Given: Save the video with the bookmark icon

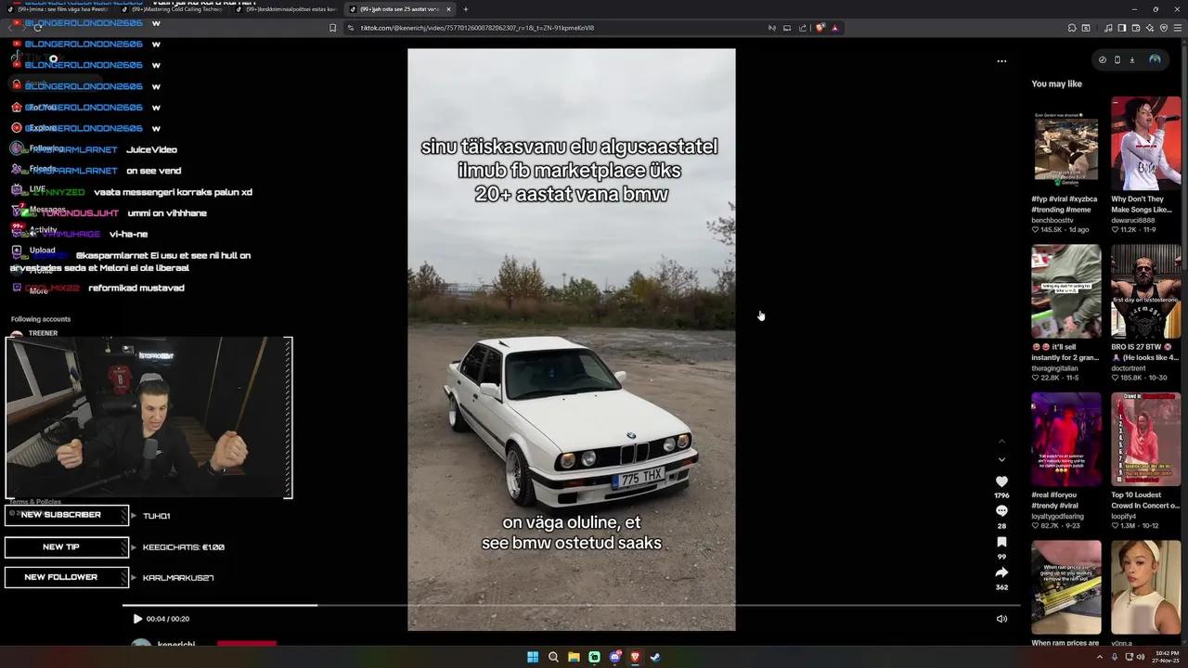Looking at the screenshot, I should [1001, 542].
